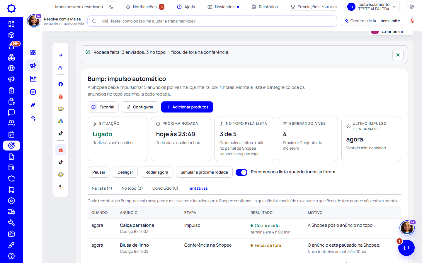The image size is (422, 263).
Task: Switch to 'Na lista (4)' tab
Action: click(x=102, y=188)
